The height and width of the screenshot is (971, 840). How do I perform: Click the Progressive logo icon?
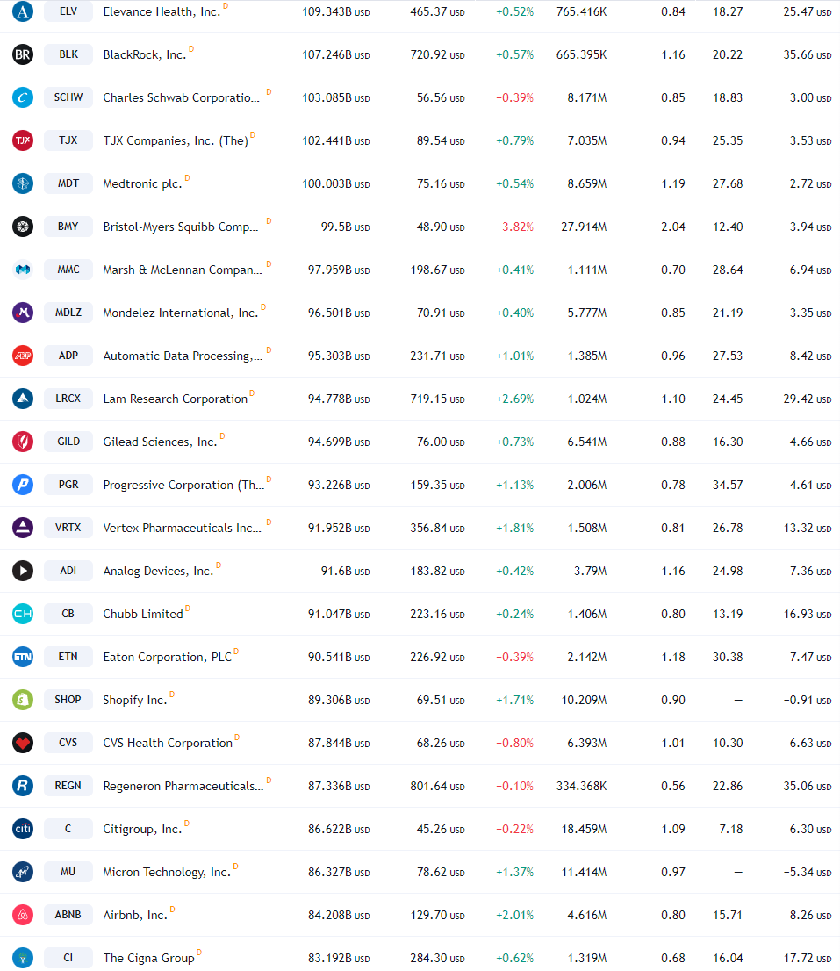(23, 485)
